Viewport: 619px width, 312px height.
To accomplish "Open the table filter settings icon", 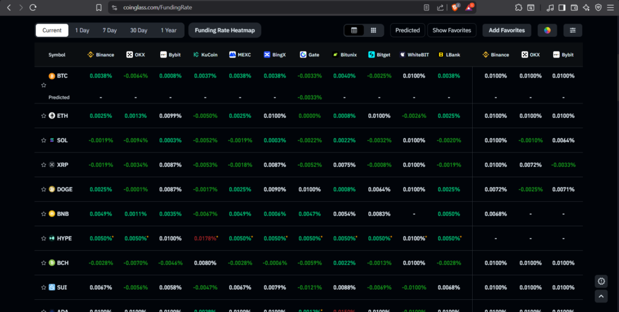I will pos(572,30).
